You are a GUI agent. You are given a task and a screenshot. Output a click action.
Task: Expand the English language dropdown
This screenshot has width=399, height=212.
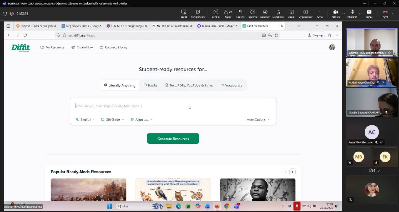(x=85, y=119)
